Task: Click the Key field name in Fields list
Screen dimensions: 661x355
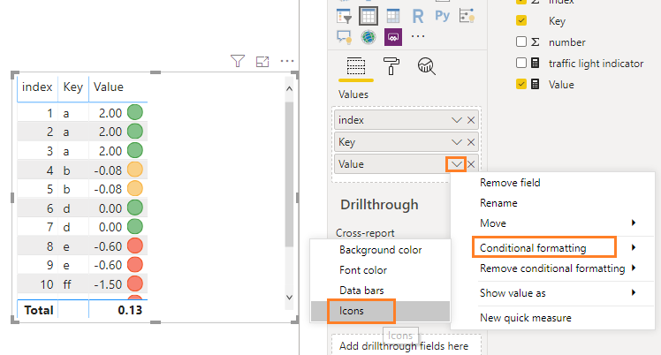Action: [557, 21]
